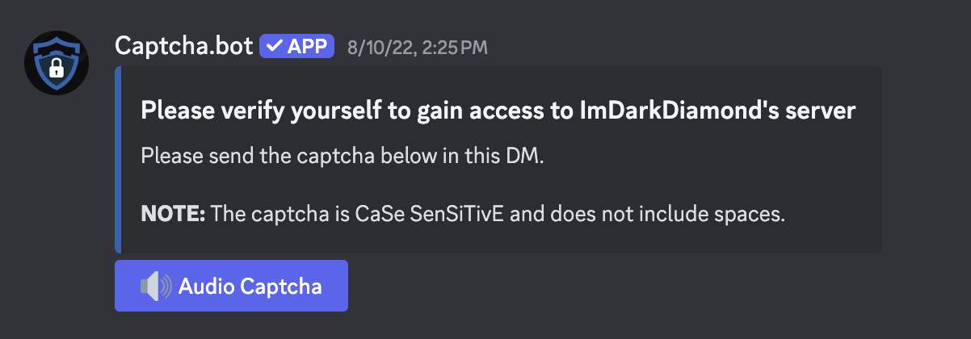The width and height of the screenshot is (971, 339).
Task: Click the APP badge label
Action: click(x=306, y=46)
